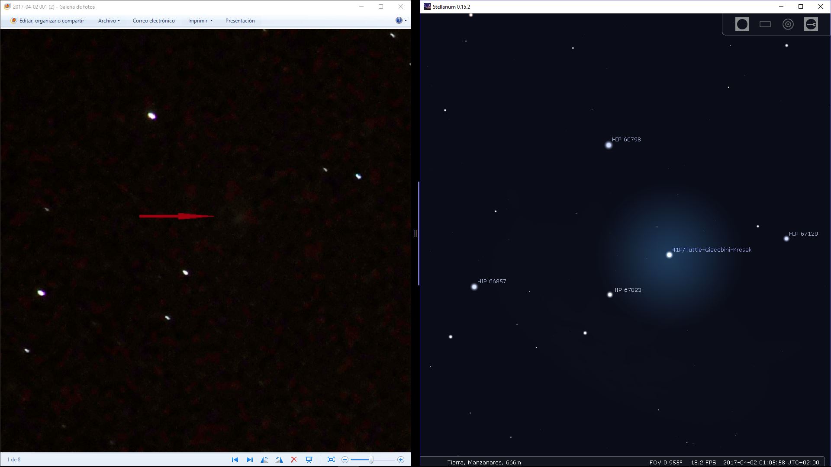
Task: Open Oculars plugin configuration wrench icon
Action: (x=811, y=24)
